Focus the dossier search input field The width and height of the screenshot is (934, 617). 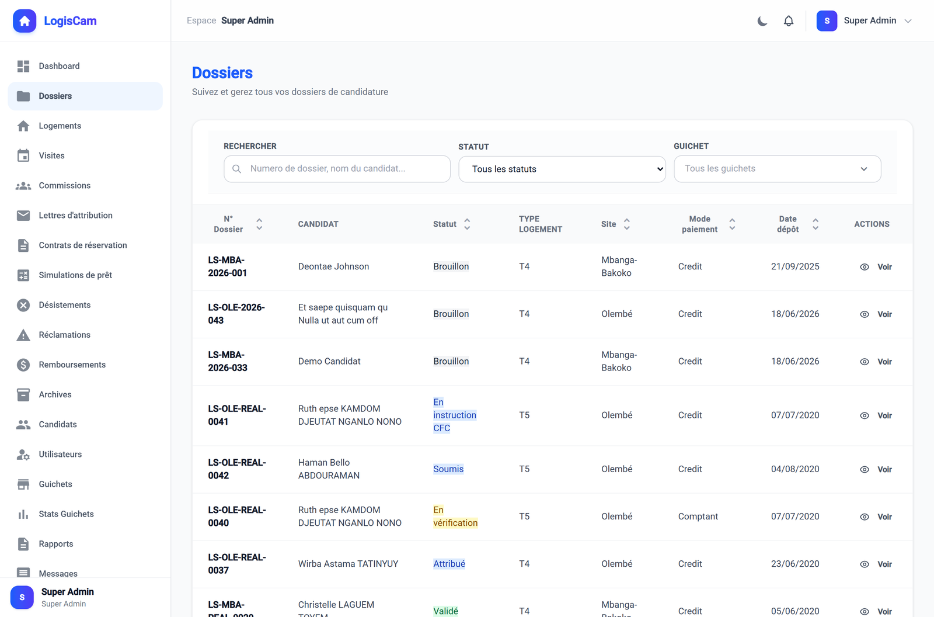tap(337, 169)
